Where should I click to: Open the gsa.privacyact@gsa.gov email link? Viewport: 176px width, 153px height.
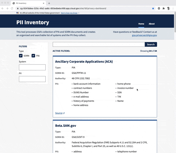tap(144, 35)
